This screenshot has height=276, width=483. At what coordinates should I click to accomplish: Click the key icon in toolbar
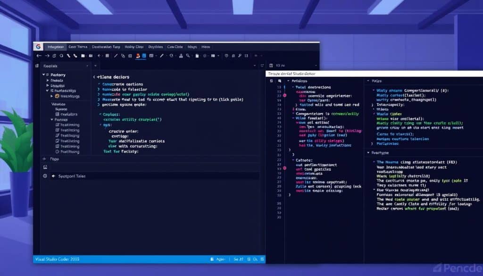tap(240, 56)
